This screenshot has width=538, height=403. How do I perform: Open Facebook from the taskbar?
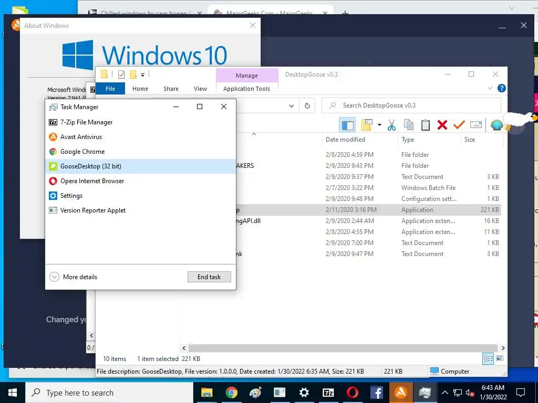point(376,393)
